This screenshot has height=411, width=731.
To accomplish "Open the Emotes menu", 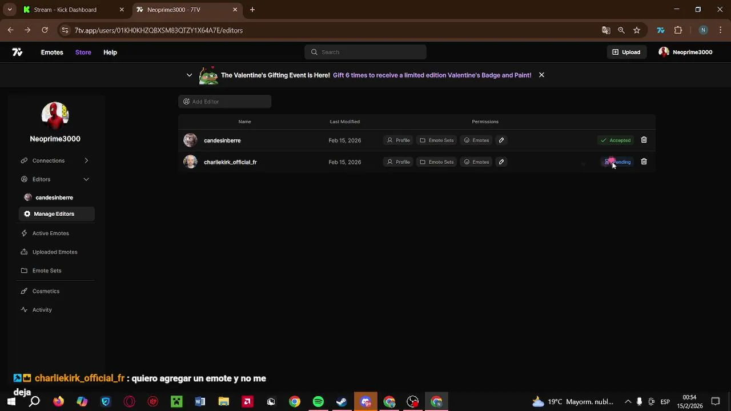I will tap(52, 52).
